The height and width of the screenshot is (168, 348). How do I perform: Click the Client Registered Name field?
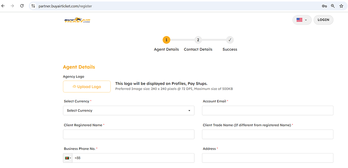pyautogui.click(x=128, y=134)
